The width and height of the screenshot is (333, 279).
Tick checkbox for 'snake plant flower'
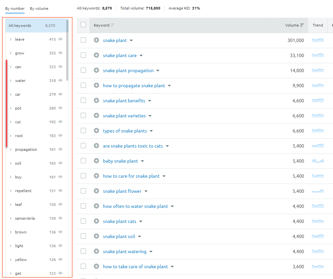tap(83, 191)
